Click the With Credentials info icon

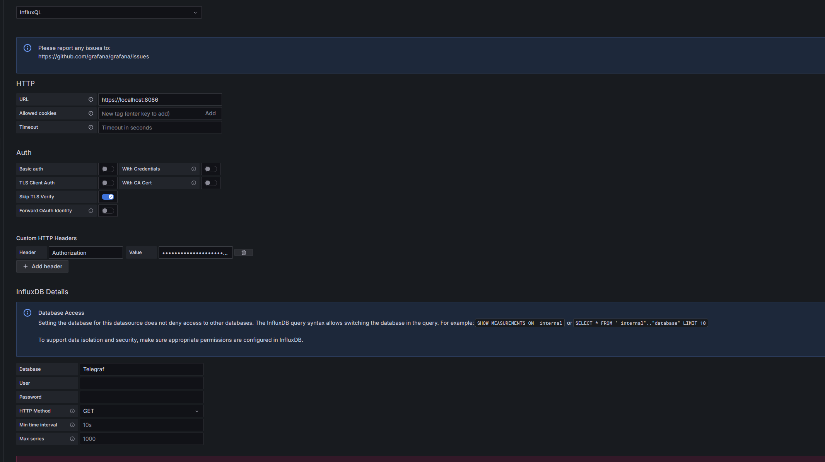coord(194,169)
